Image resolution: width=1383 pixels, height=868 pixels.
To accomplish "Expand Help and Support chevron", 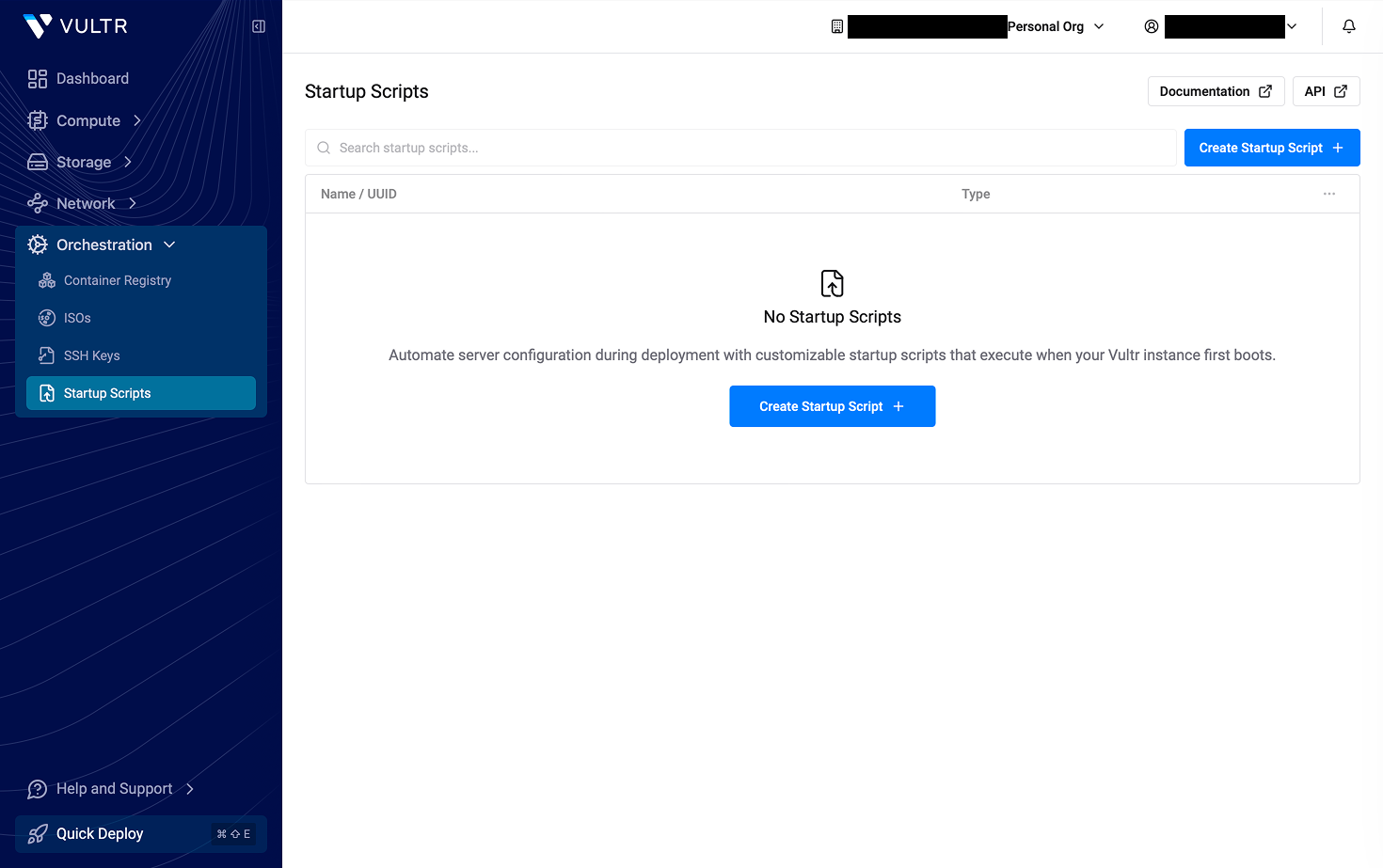I will (190, 789).
